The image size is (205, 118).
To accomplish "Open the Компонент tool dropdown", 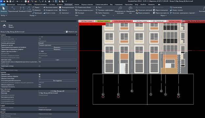I will point(70,13).
